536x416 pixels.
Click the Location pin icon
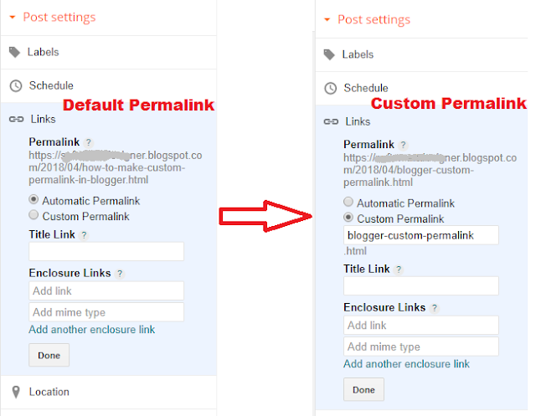point(16,392)
